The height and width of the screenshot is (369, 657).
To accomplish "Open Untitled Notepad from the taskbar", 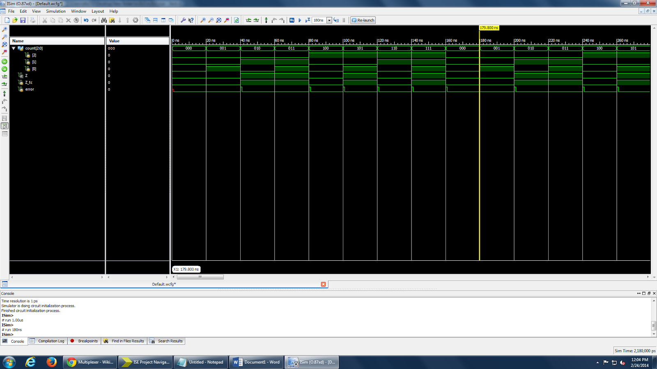I will pyautogui.click(x=200, y=362).
